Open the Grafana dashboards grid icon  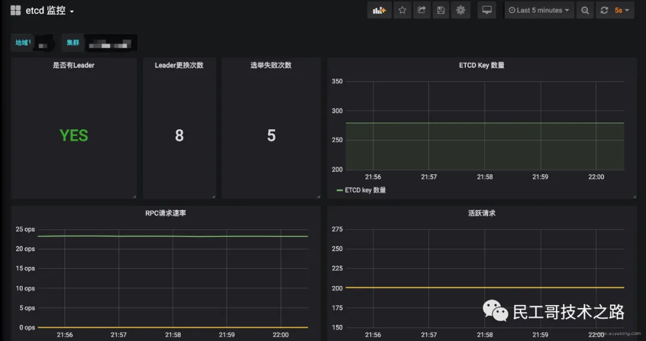(16, 10)
